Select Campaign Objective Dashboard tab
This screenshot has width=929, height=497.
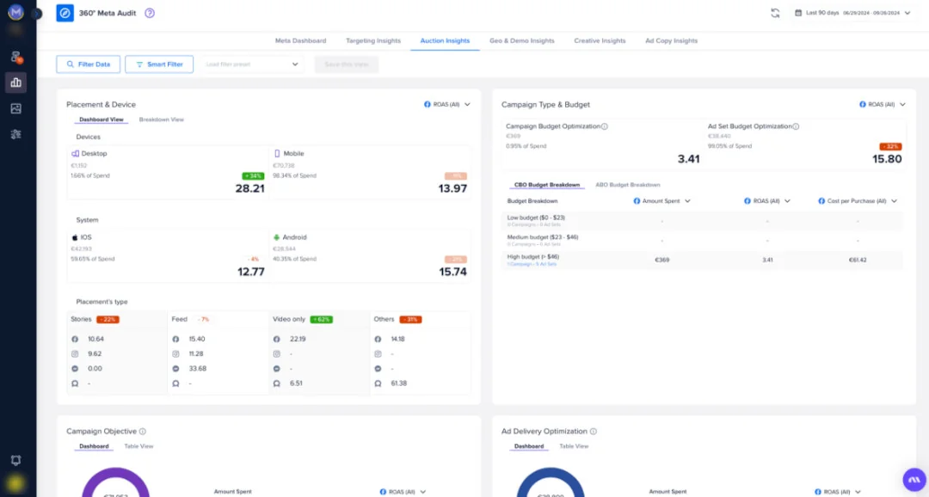(x=94, y=446)
